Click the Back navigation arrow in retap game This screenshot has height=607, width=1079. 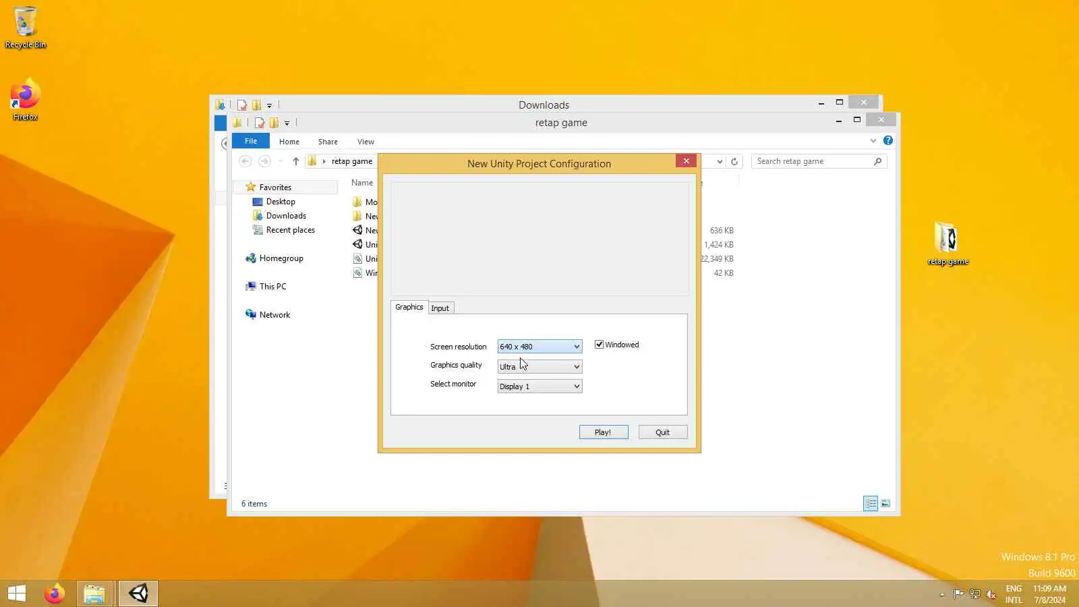pyautogui.click(x=245, y=161)
